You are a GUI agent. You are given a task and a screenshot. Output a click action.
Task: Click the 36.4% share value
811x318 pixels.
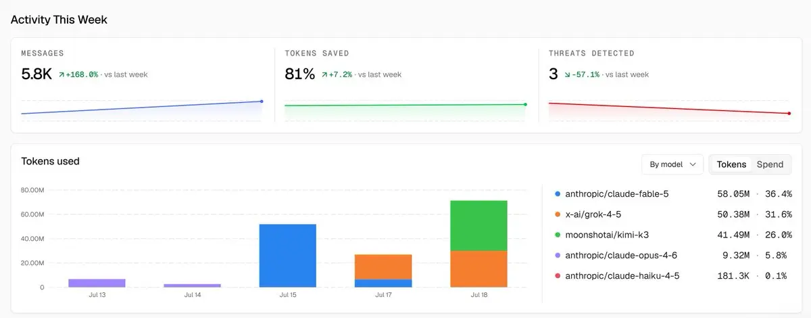tap(778, 194)
